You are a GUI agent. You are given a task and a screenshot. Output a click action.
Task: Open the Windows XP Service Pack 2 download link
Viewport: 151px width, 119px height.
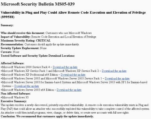pyautogui.click(x=114, y=71)
